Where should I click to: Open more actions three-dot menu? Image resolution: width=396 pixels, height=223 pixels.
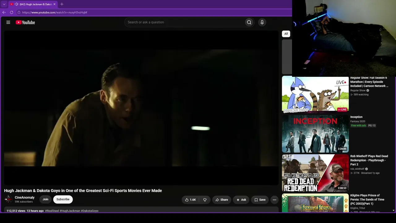tap(274, 200)
